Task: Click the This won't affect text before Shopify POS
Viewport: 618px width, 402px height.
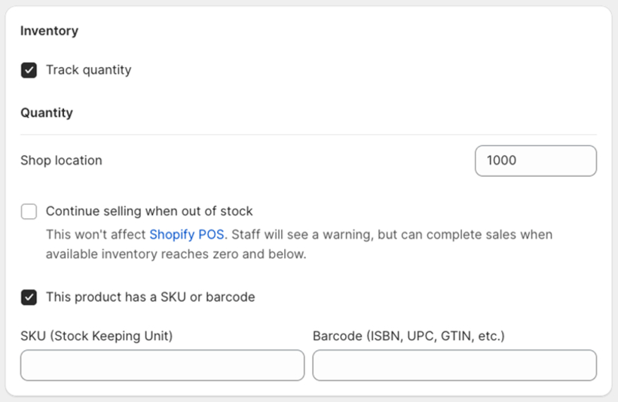Action: coord(96,235)
